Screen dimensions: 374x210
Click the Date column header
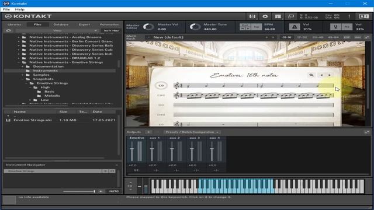[x=98, y=111]
